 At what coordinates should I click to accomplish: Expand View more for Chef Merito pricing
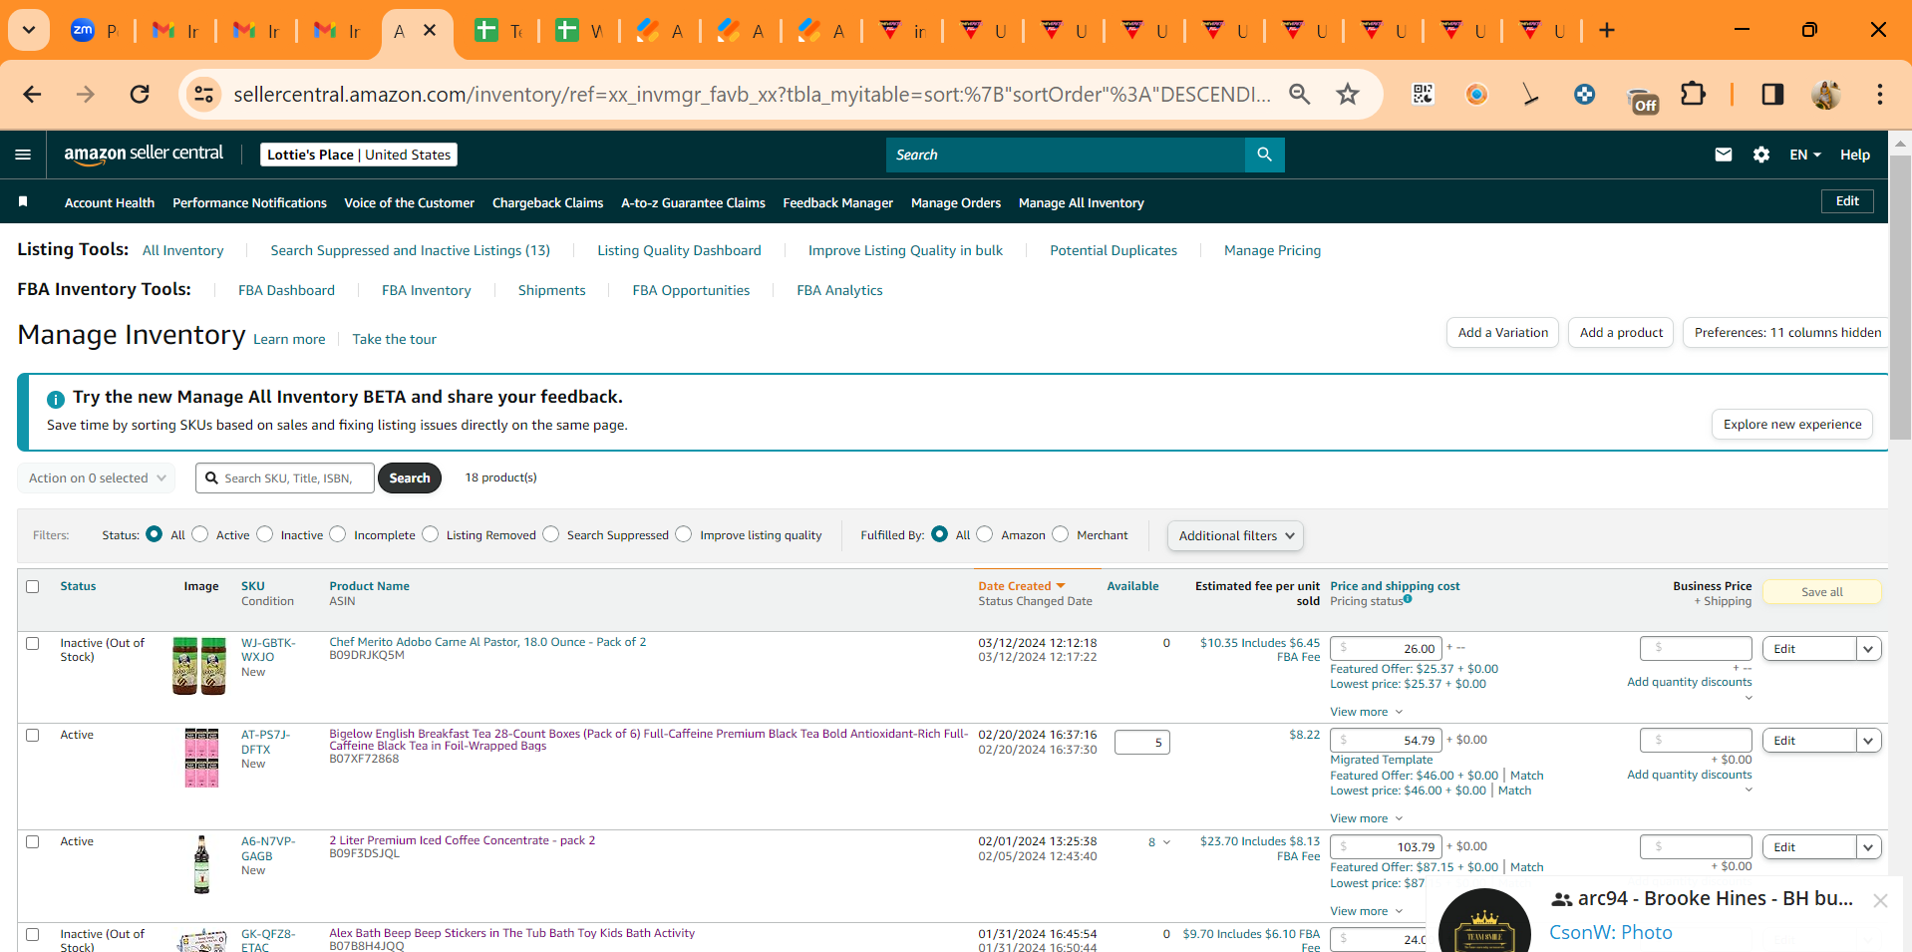(x=1366, y=712)
